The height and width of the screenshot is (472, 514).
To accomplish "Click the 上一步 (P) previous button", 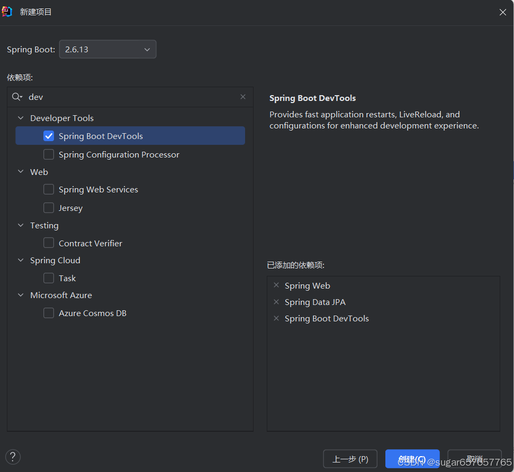I will [350, 459].
